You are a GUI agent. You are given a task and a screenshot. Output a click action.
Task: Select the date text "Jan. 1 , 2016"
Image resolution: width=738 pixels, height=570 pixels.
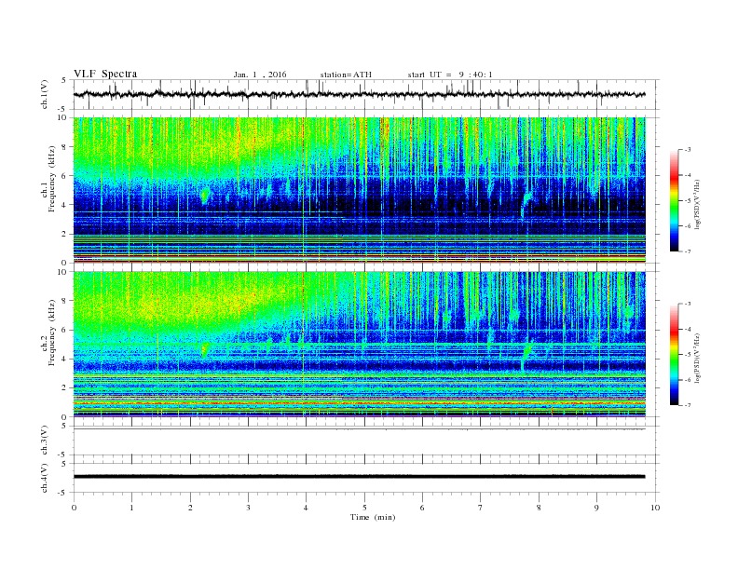[260, 75]
